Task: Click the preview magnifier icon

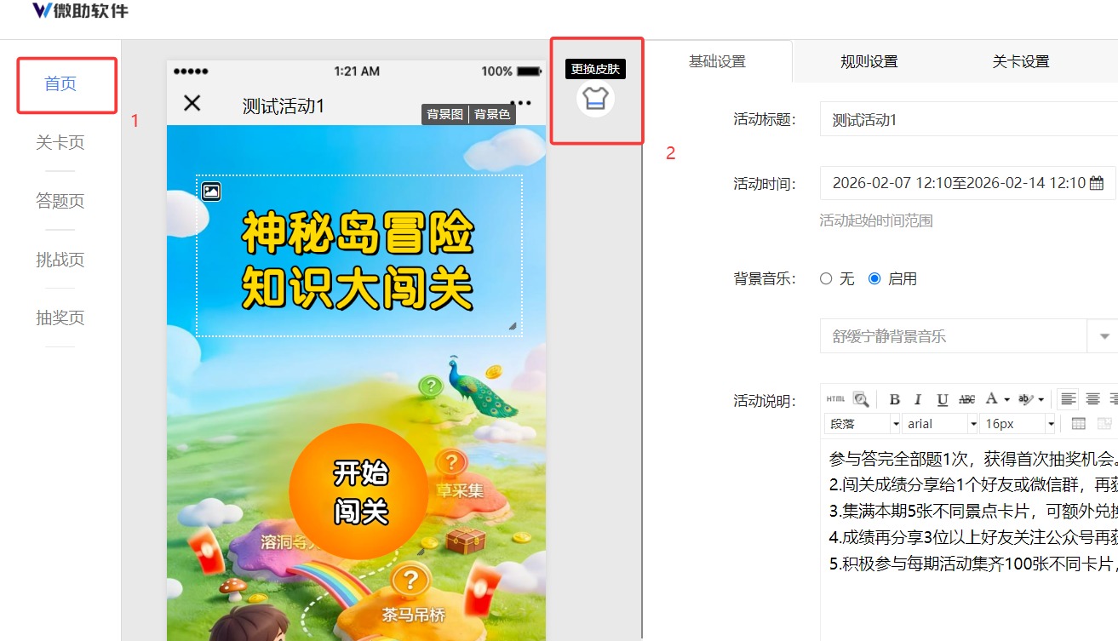Action: tap(861, 399)
